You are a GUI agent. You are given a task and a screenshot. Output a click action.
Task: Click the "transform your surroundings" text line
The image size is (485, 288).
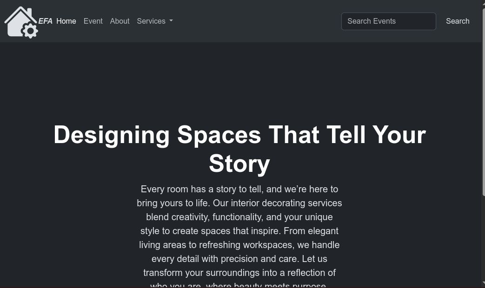point(239,273)
